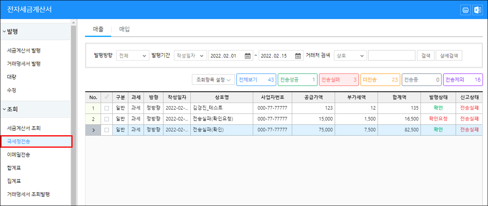
Task: Select 세금계산서 발행 in sidebar
Action: point(24,50)
